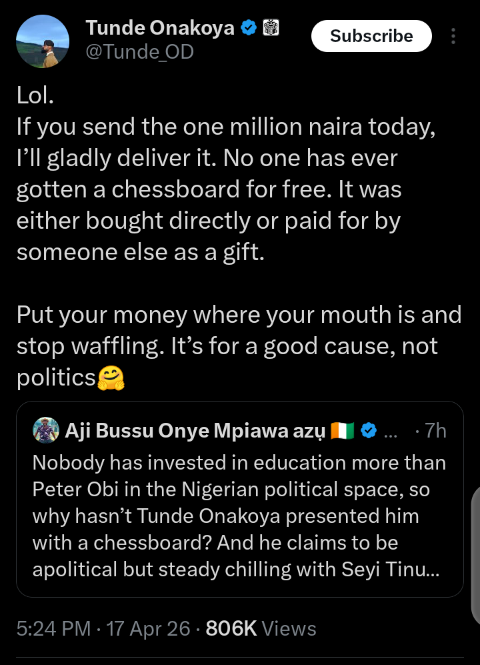Click the 7h timestamp on quoted tweet
Screen dimensions: 480x665
tap(431, 431)
